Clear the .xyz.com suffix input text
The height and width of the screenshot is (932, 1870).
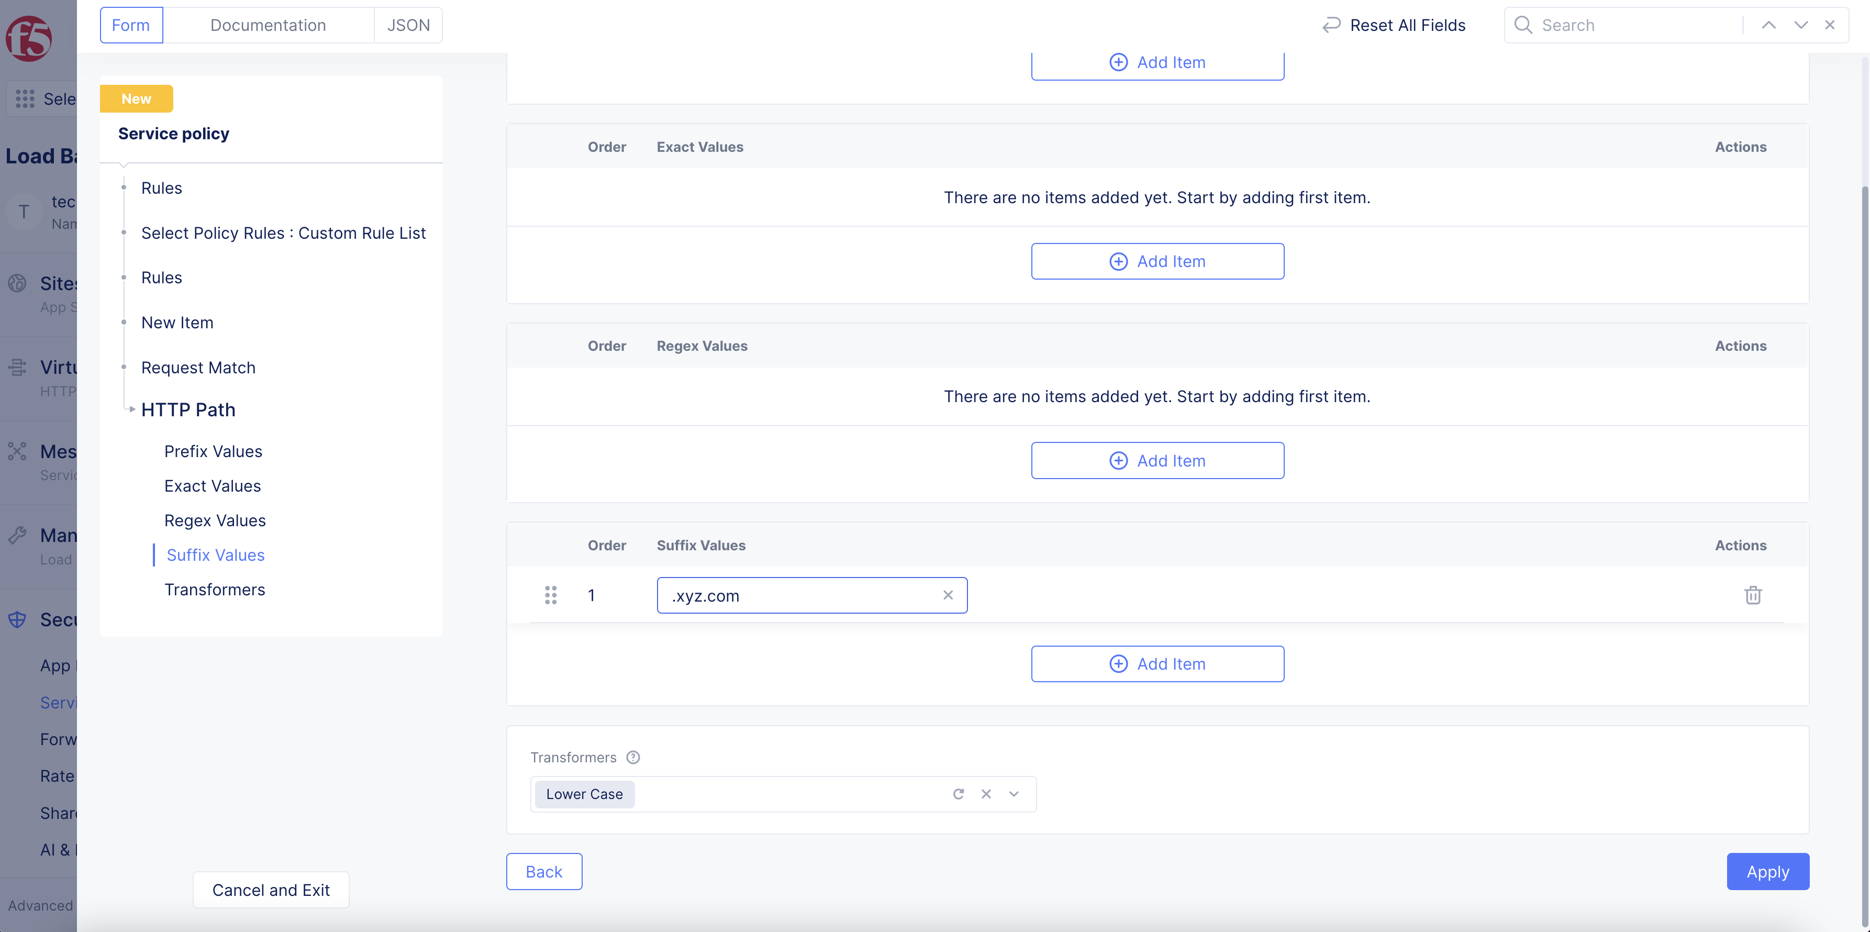pos(948,595)
